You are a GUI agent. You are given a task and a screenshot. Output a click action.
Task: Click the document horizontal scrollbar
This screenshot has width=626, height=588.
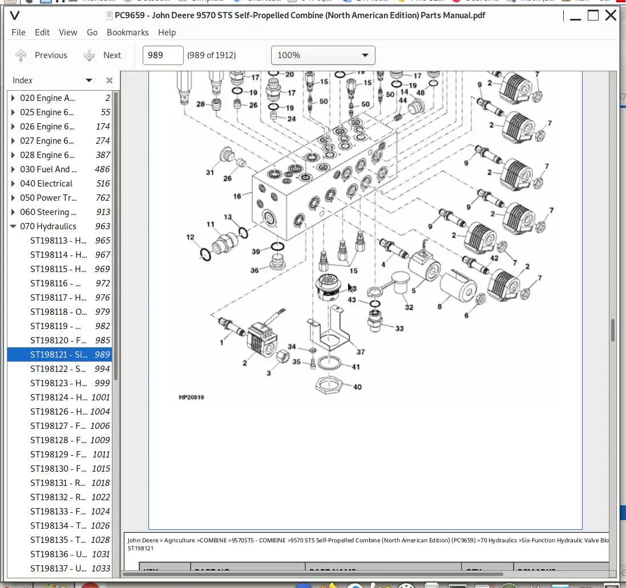[x=313, y=574]
